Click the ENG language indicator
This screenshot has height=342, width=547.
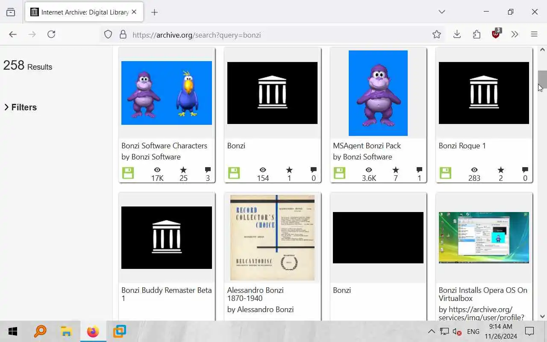[473, 331]
